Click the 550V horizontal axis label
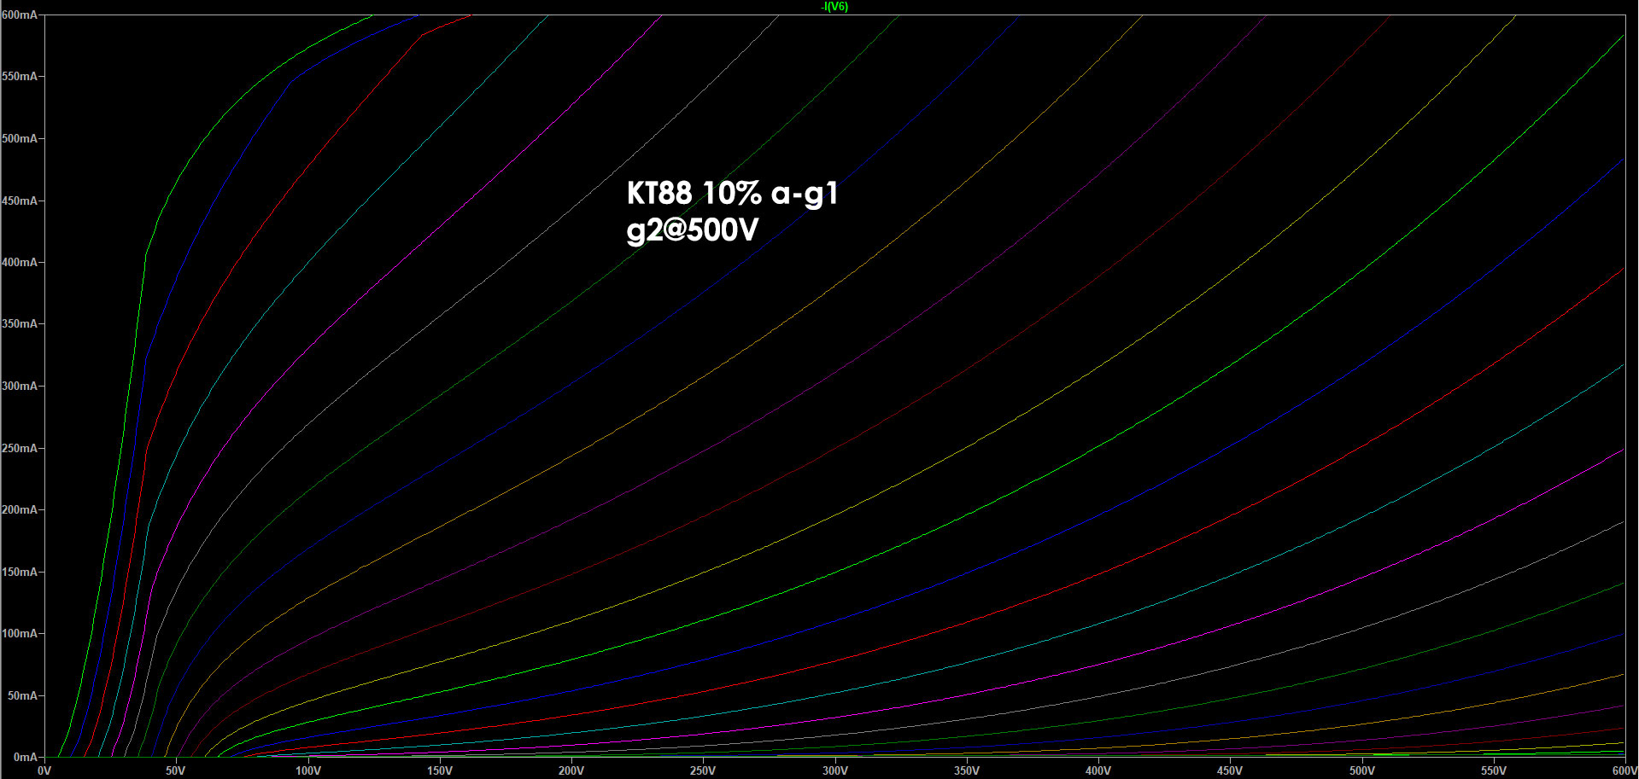1639x779 pixels. coord(1493,770)
